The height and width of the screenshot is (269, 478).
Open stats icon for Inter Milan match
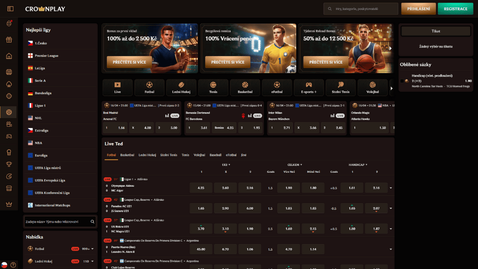[332, 116]
